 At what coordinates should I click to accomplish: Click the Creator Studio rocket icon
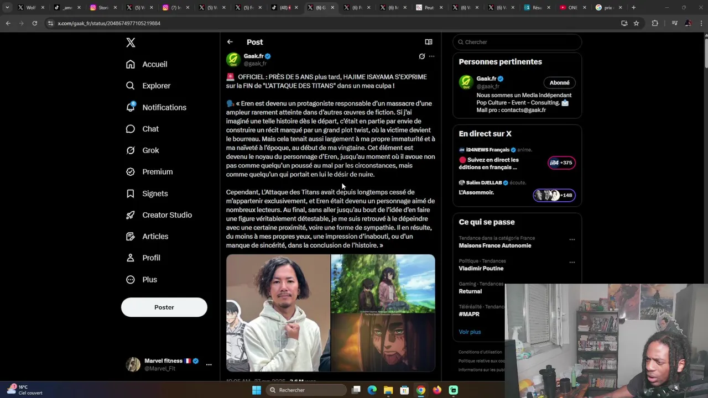[x=131, y=215]
